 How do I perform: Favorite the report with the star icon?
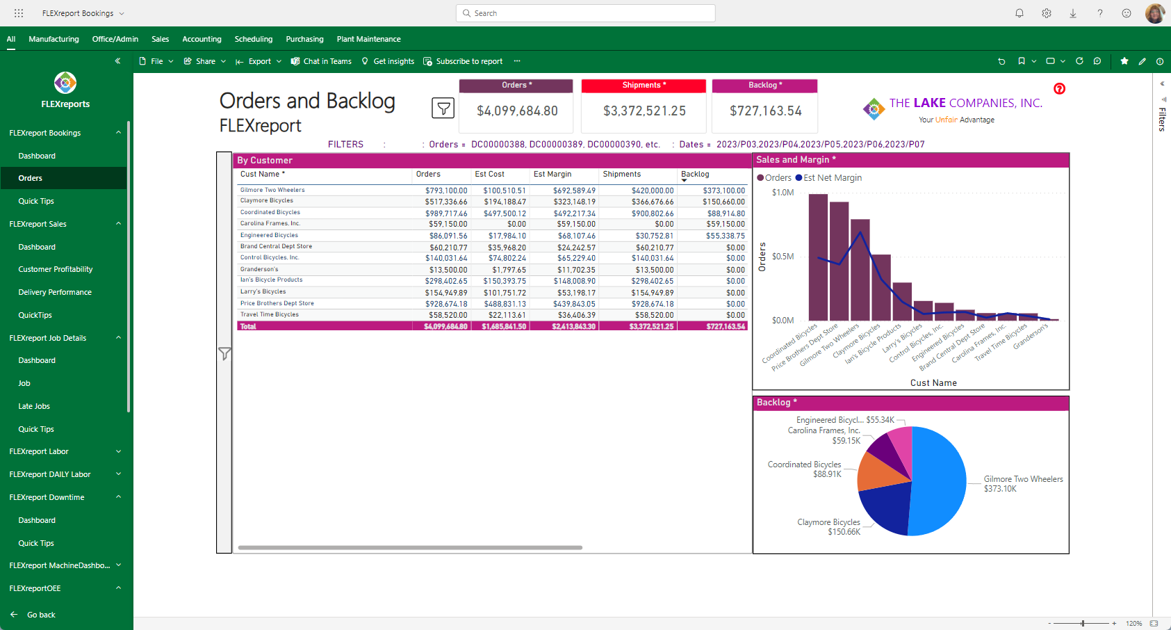(1124, 61)
